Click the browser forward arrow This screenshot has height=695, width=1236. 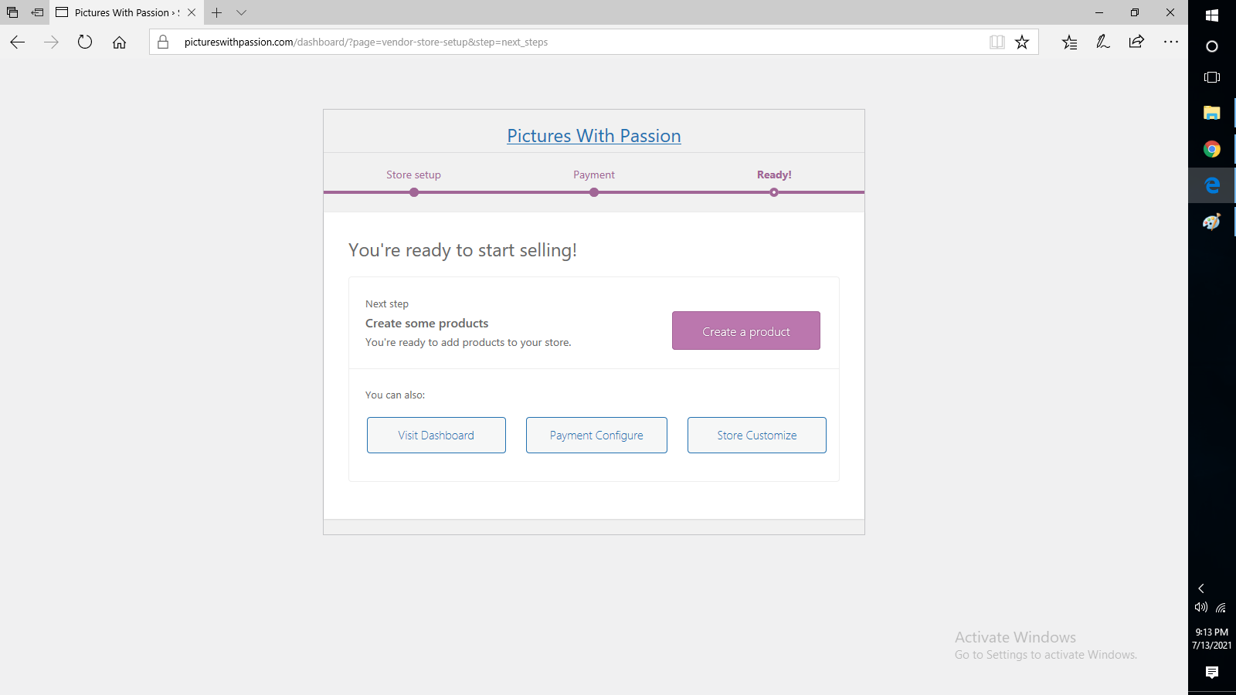click(x=51, y=42)
